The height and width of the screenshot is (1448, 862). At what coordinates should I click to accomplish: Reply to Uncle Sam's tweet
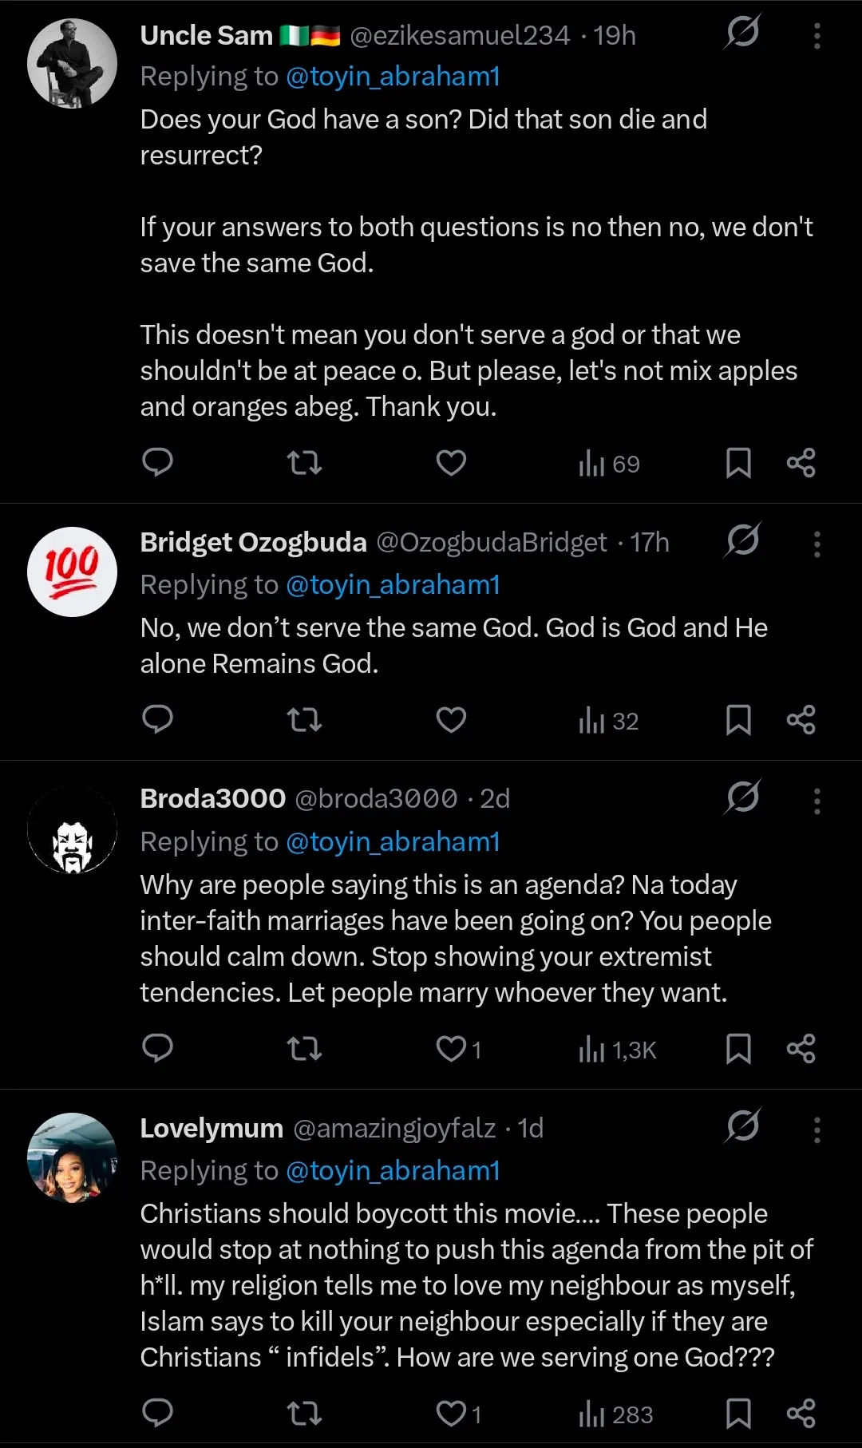point(157,462)
